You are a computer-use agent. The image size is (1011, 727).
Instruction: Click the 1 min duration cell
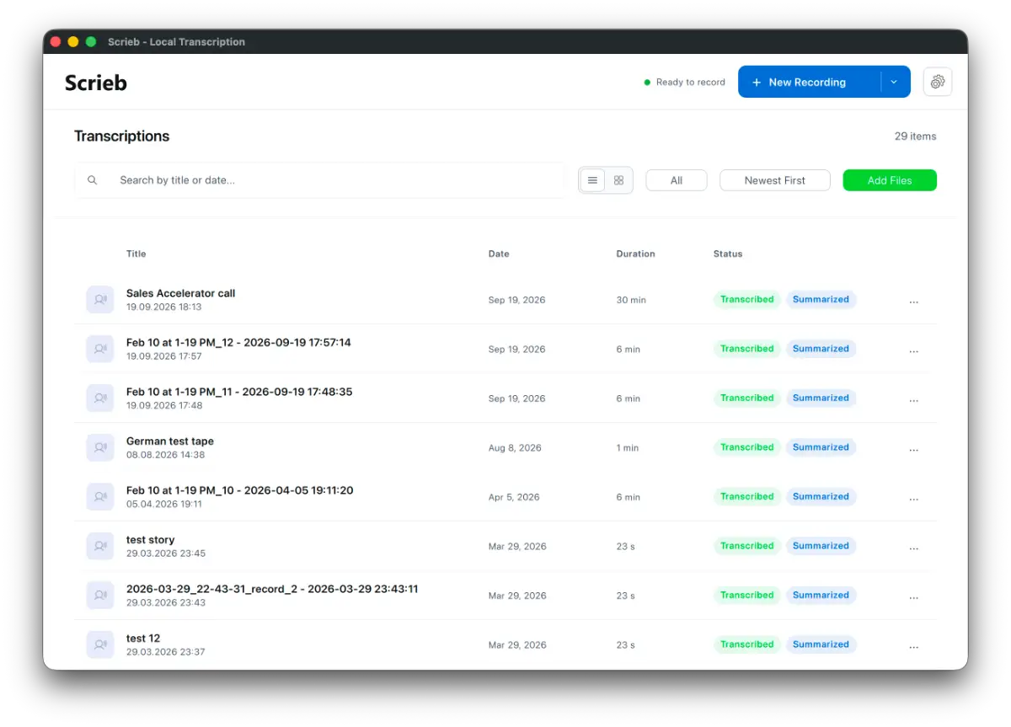tap(628, 448)
